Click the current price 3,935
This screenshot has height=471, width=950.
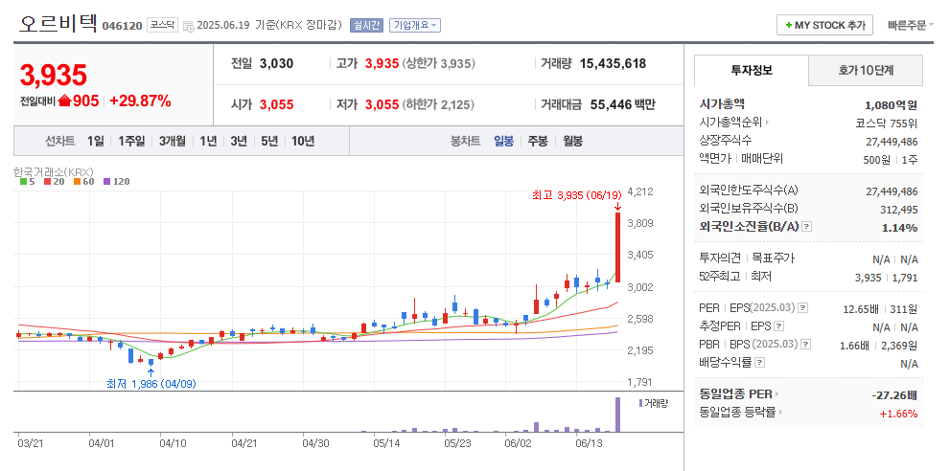click(54, 75)
